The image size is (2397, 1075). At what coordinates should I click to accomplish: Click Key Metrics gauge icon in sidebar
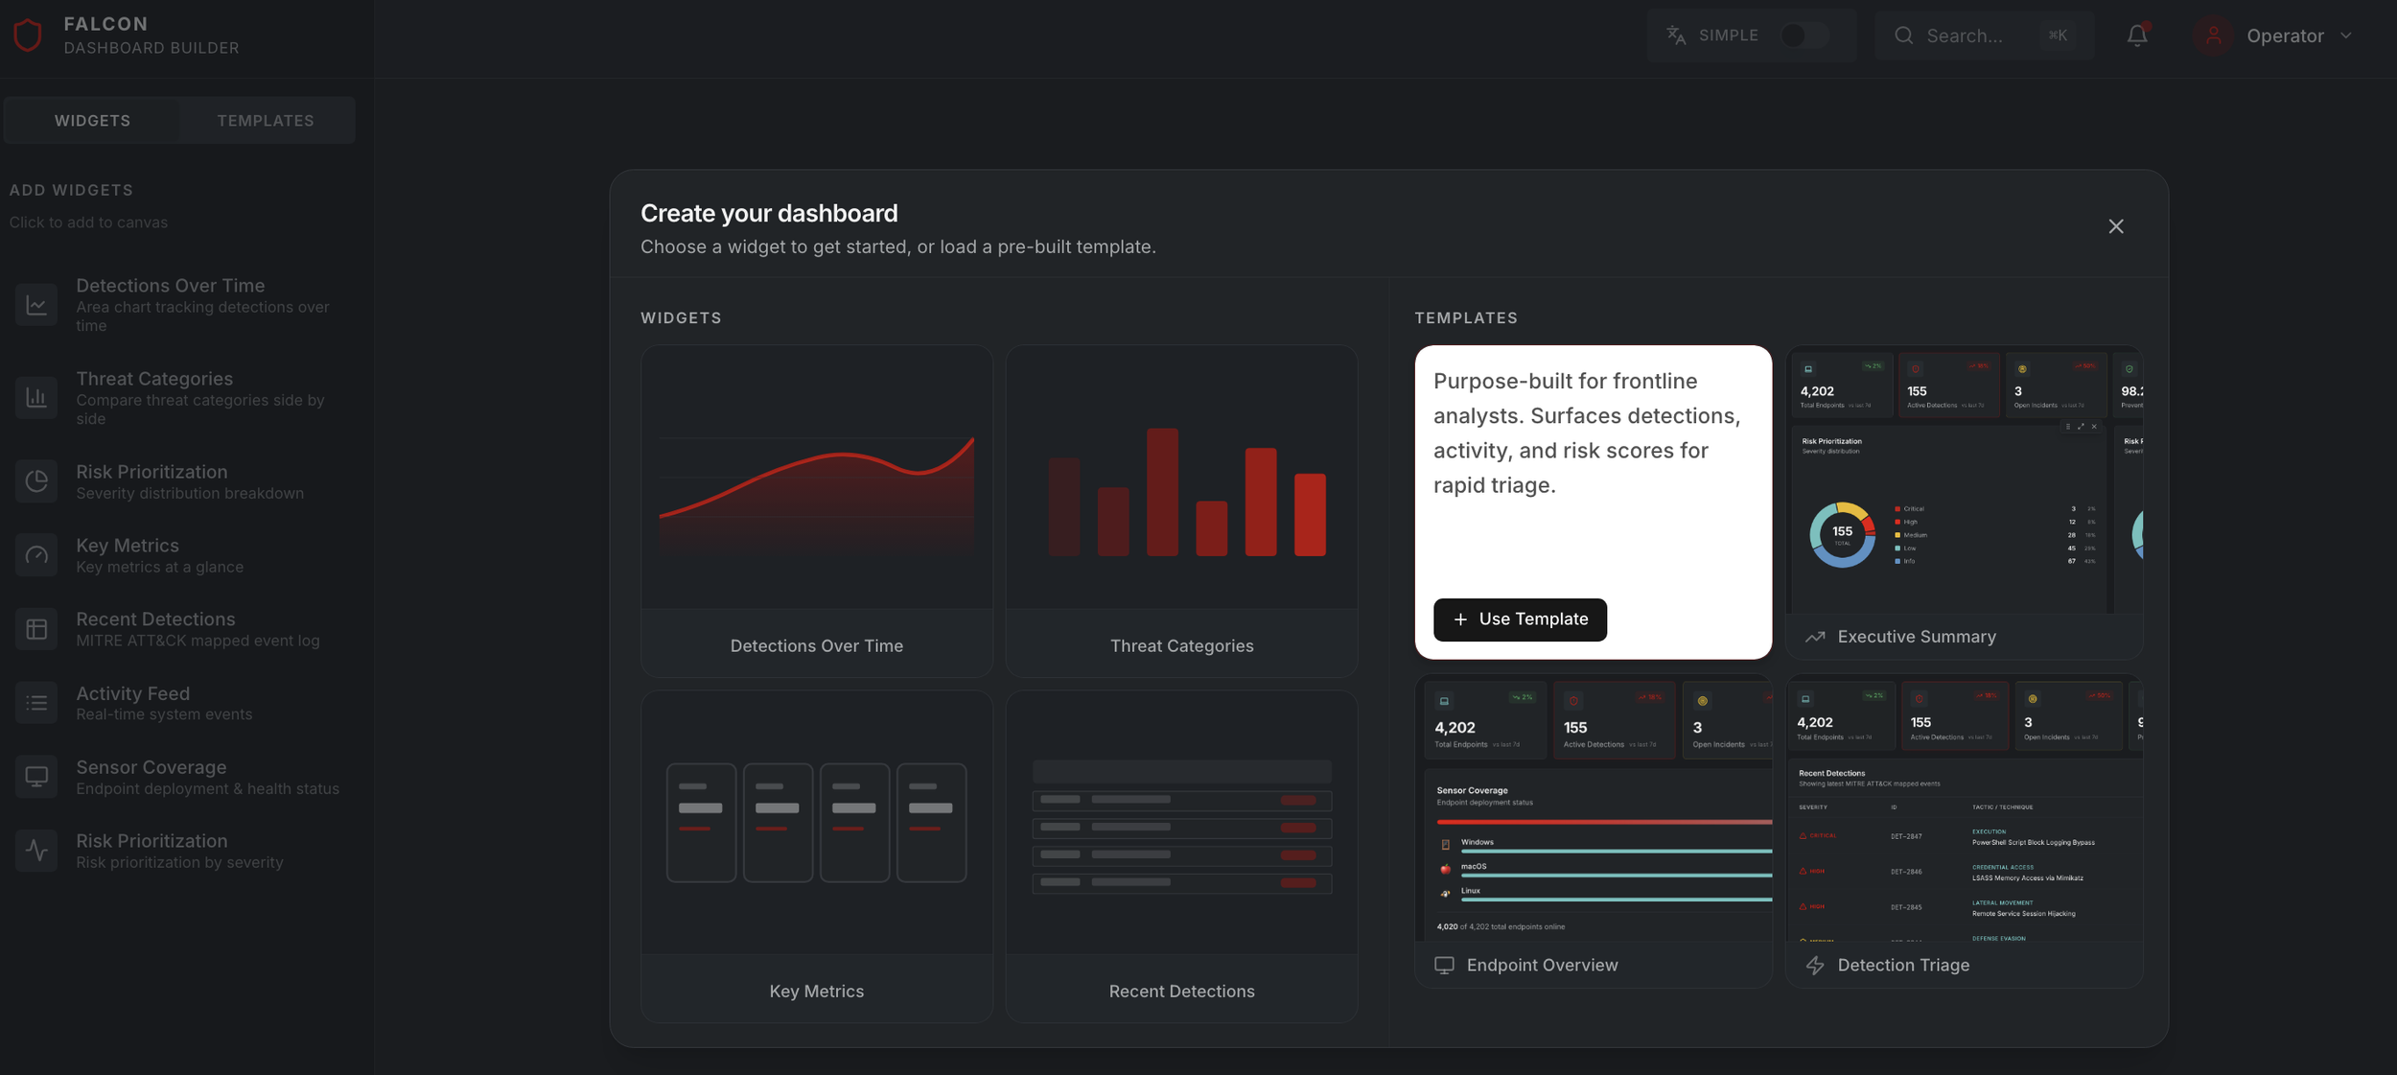(36, 555)
